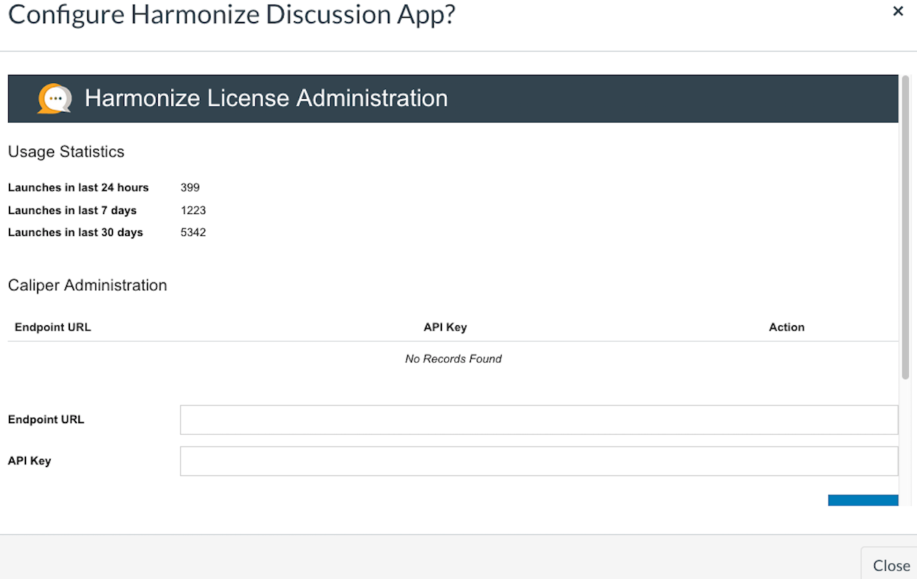Select the Caliper Administration heading
The image size is (917, 579).
87,285
